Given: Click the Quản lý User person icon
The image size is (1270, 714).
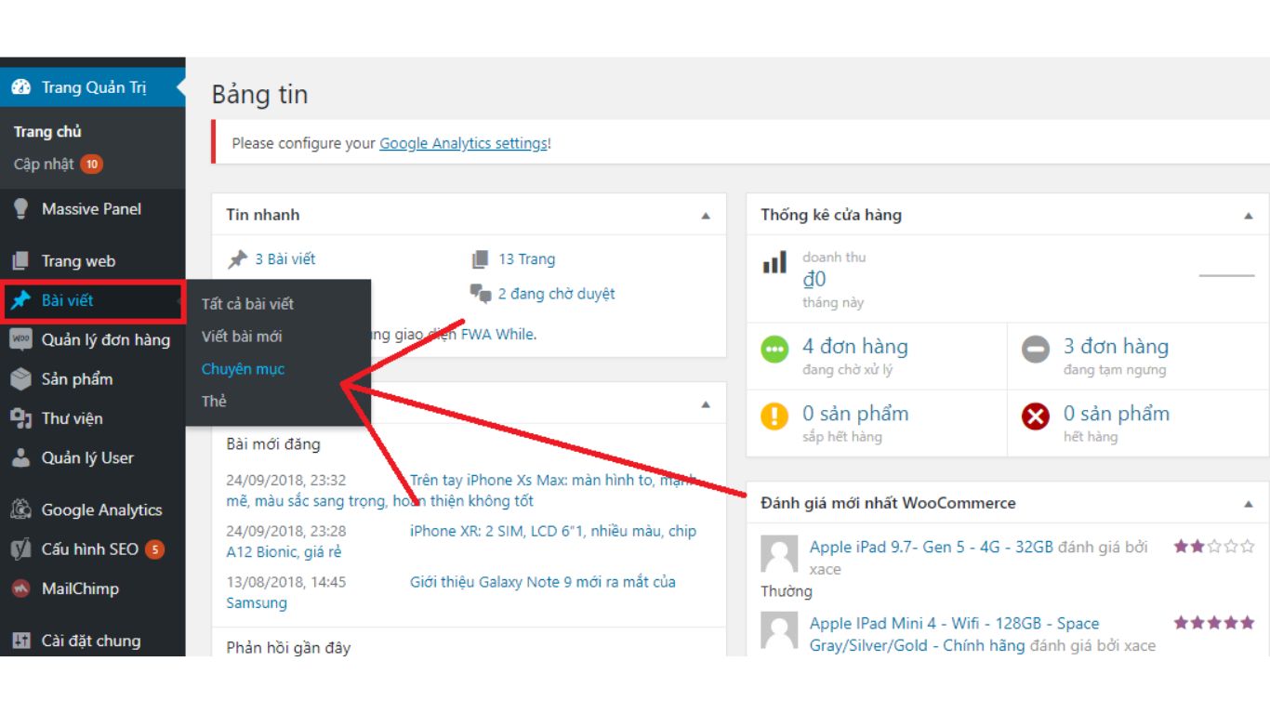Looking at the screenshot, I should tap(20, 457).
